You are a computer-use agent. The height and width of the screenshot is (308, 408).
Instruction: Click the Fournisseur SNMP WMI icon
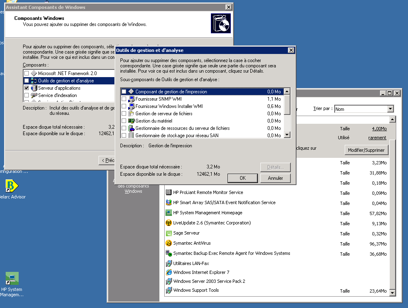(x=131, y=99)
